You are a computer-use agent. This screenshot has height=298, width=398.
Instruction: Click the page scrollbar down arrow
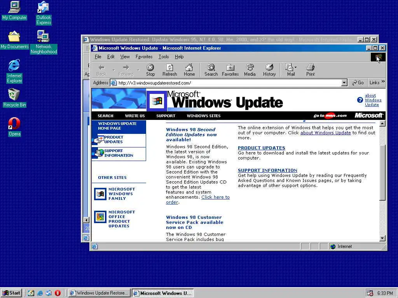382,238
